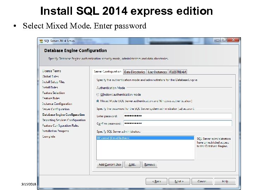The image size is (254, 190).
Task: Click Feature Selection step
Action: click(54, 93)
